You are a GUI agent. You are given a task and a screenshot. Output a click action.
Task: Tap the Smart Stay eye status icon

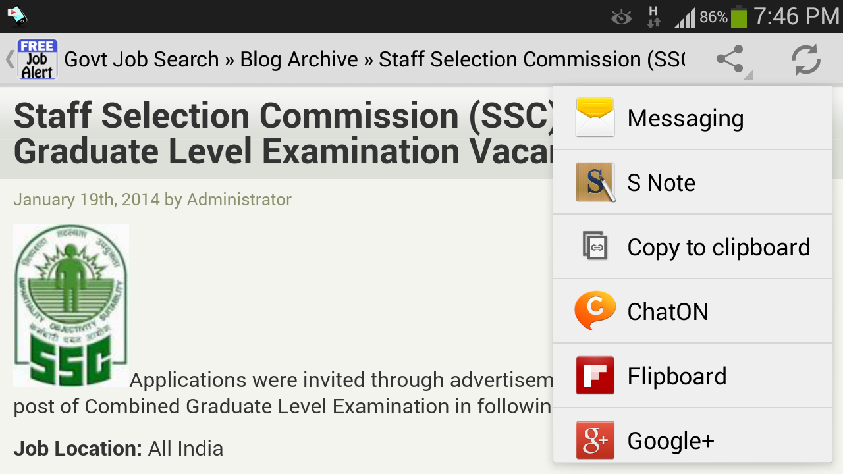tap(621, 17)
